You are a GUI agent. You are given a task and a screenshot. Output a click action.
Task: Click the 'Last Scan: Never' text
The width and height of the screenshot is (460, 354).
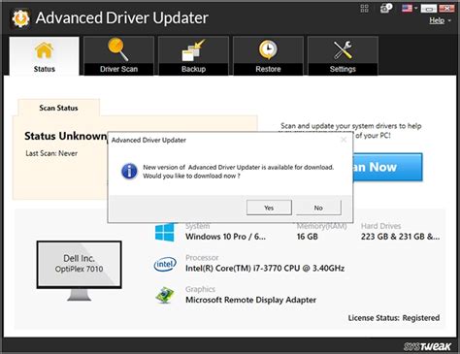(51, 153)
